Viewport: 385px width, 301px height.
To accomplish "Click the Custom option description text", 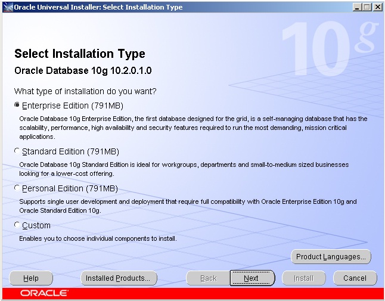I will pos(98,238).
